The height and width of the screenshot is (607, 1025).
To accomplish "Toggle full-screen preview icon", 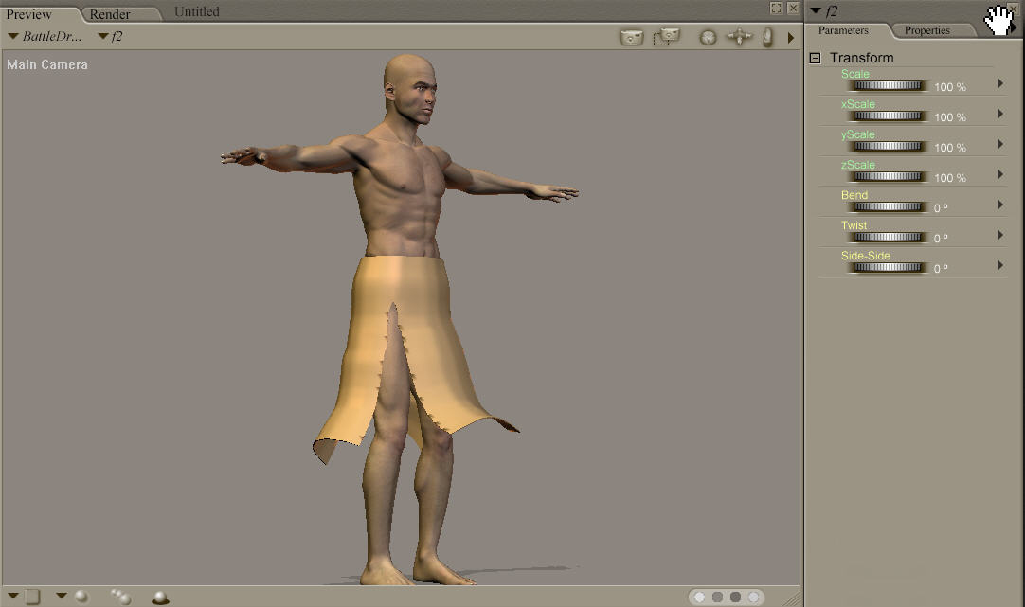I will coord(776,8).
